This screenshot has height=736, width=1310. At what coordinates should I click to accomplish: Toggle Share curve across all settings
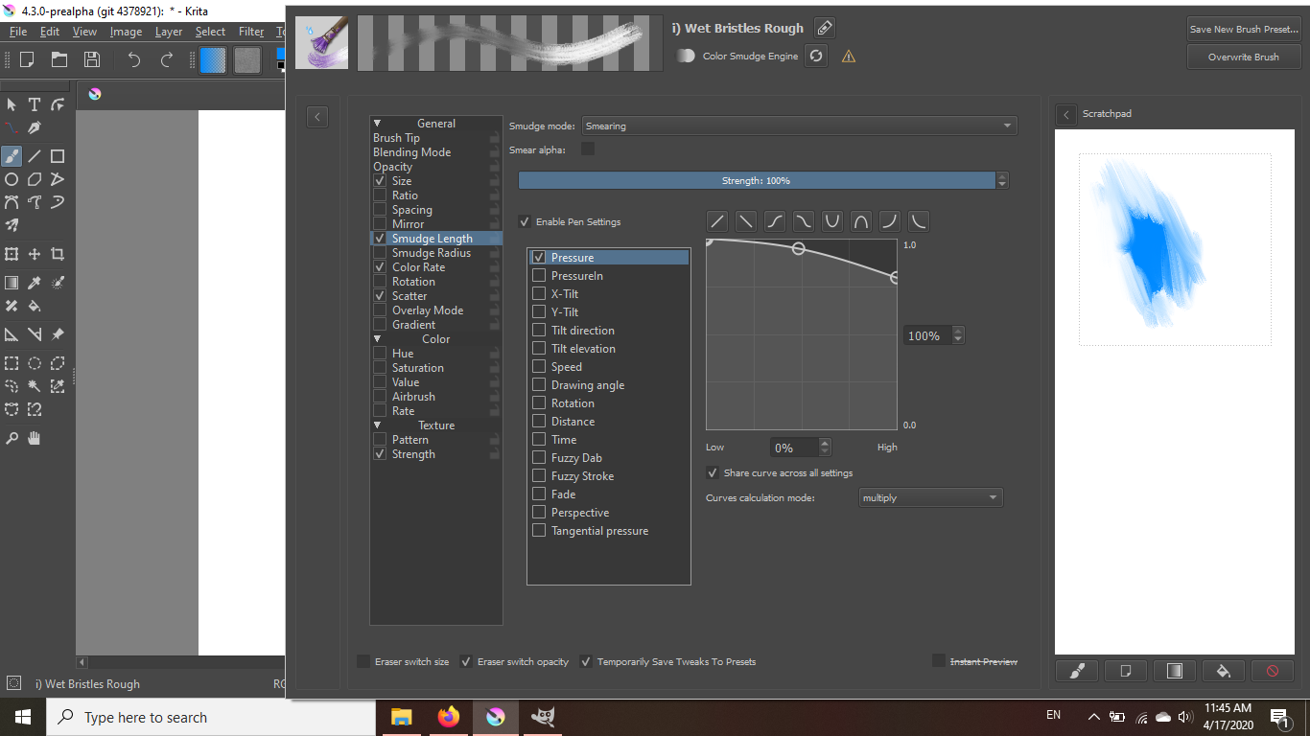tap(713, 472)
